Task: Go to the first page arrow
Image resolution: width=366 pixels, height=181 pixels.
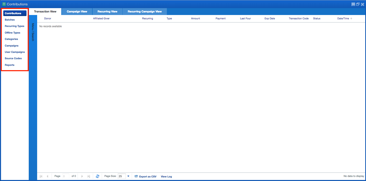Action: click(41, 176)
